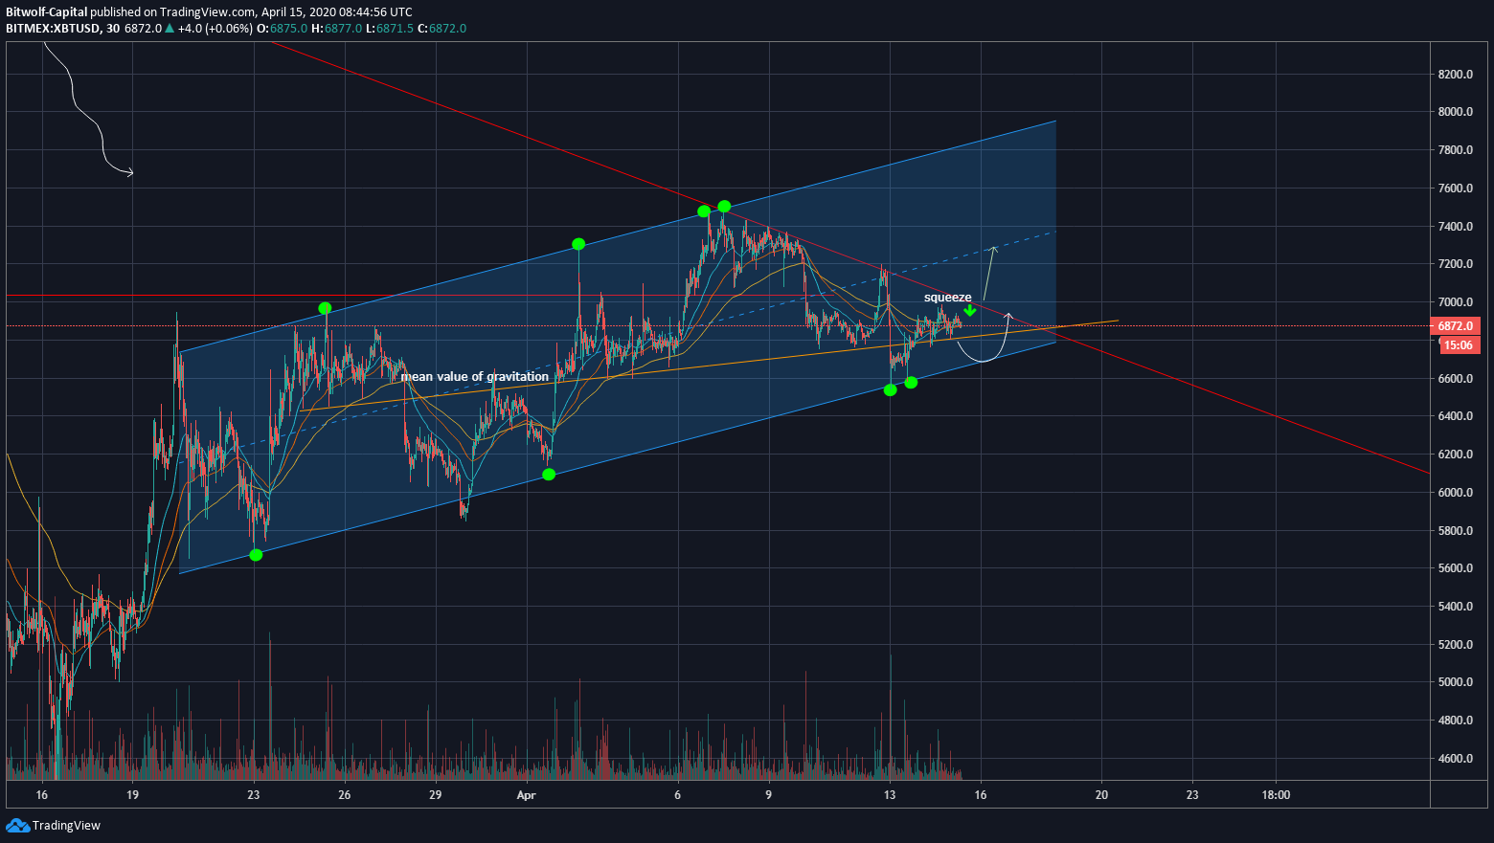Click the 5800.0 price axis label

[1455, 531]
